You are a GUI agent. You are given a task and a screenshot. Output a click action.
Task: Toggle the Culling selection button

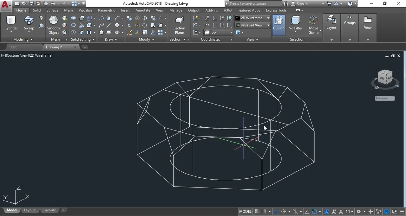tap(278, 25)
